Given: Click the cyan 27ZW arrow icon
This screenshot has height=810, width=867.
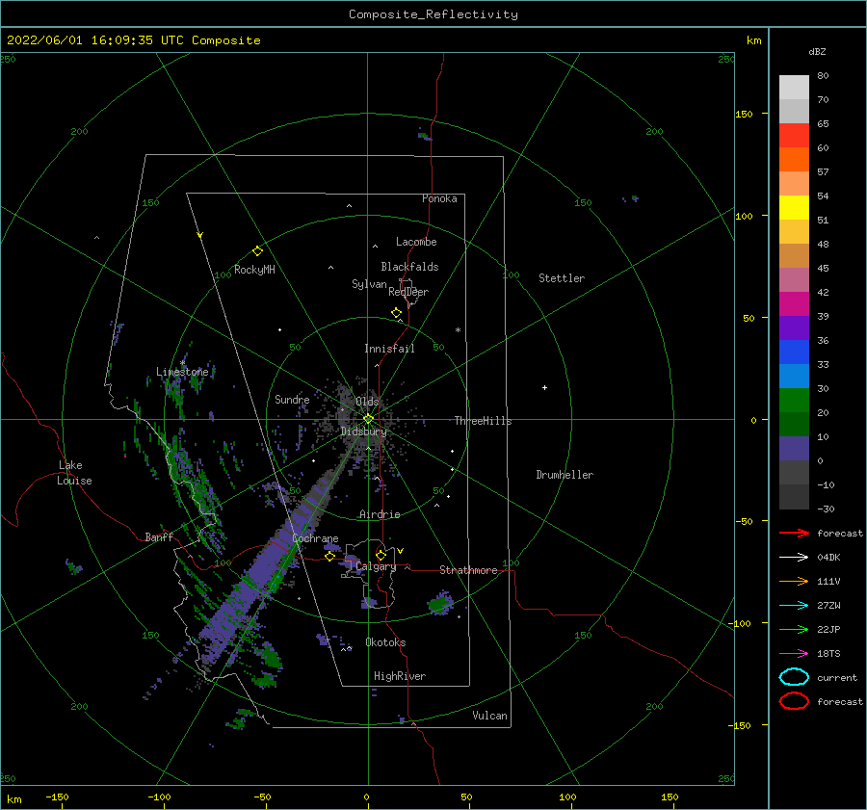Looking at the screenshot, I should click(x=794, y=606).
